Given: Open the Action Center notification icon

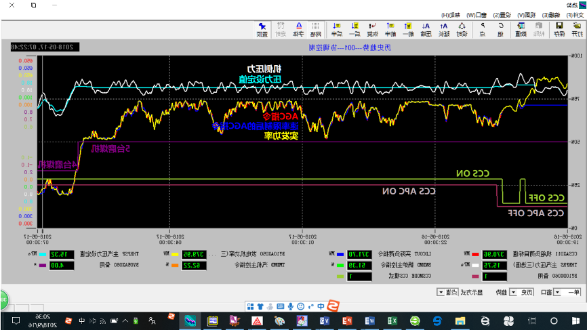Looking at the screenshot, I should click(16, 321).
